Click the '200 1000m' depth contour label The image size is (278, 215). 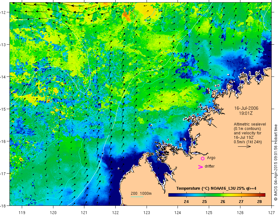coord(141,193)
